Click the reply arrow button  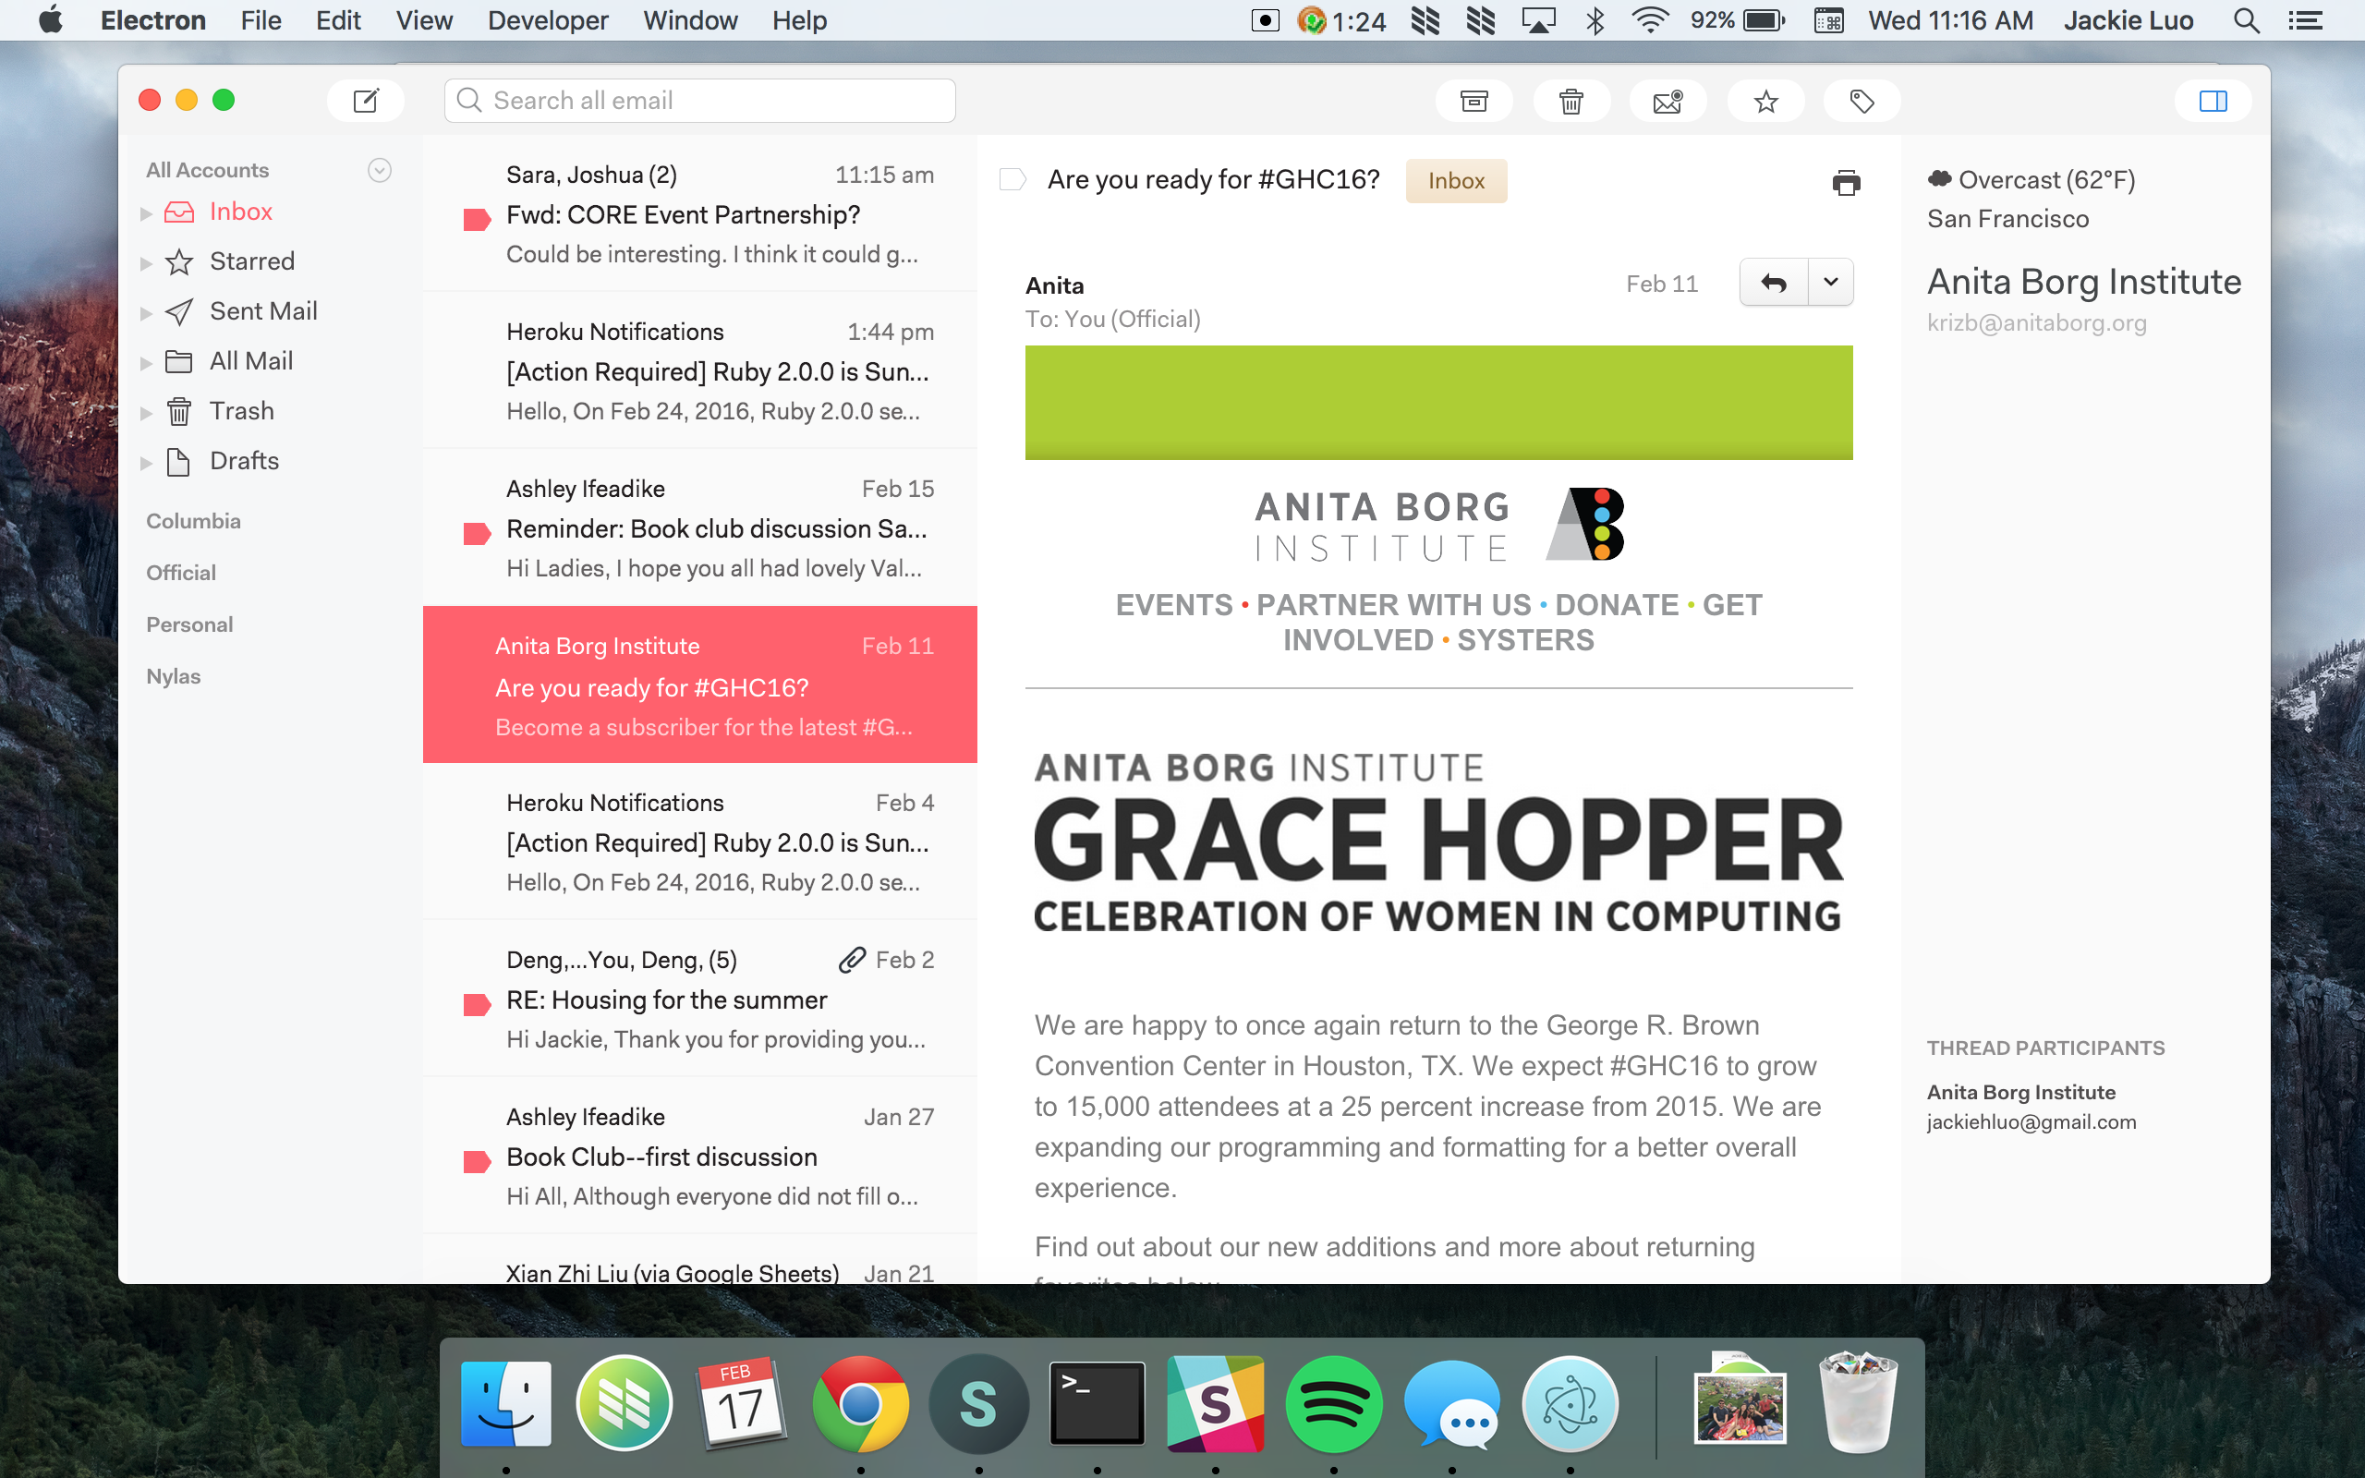[x=1774, y=283]
